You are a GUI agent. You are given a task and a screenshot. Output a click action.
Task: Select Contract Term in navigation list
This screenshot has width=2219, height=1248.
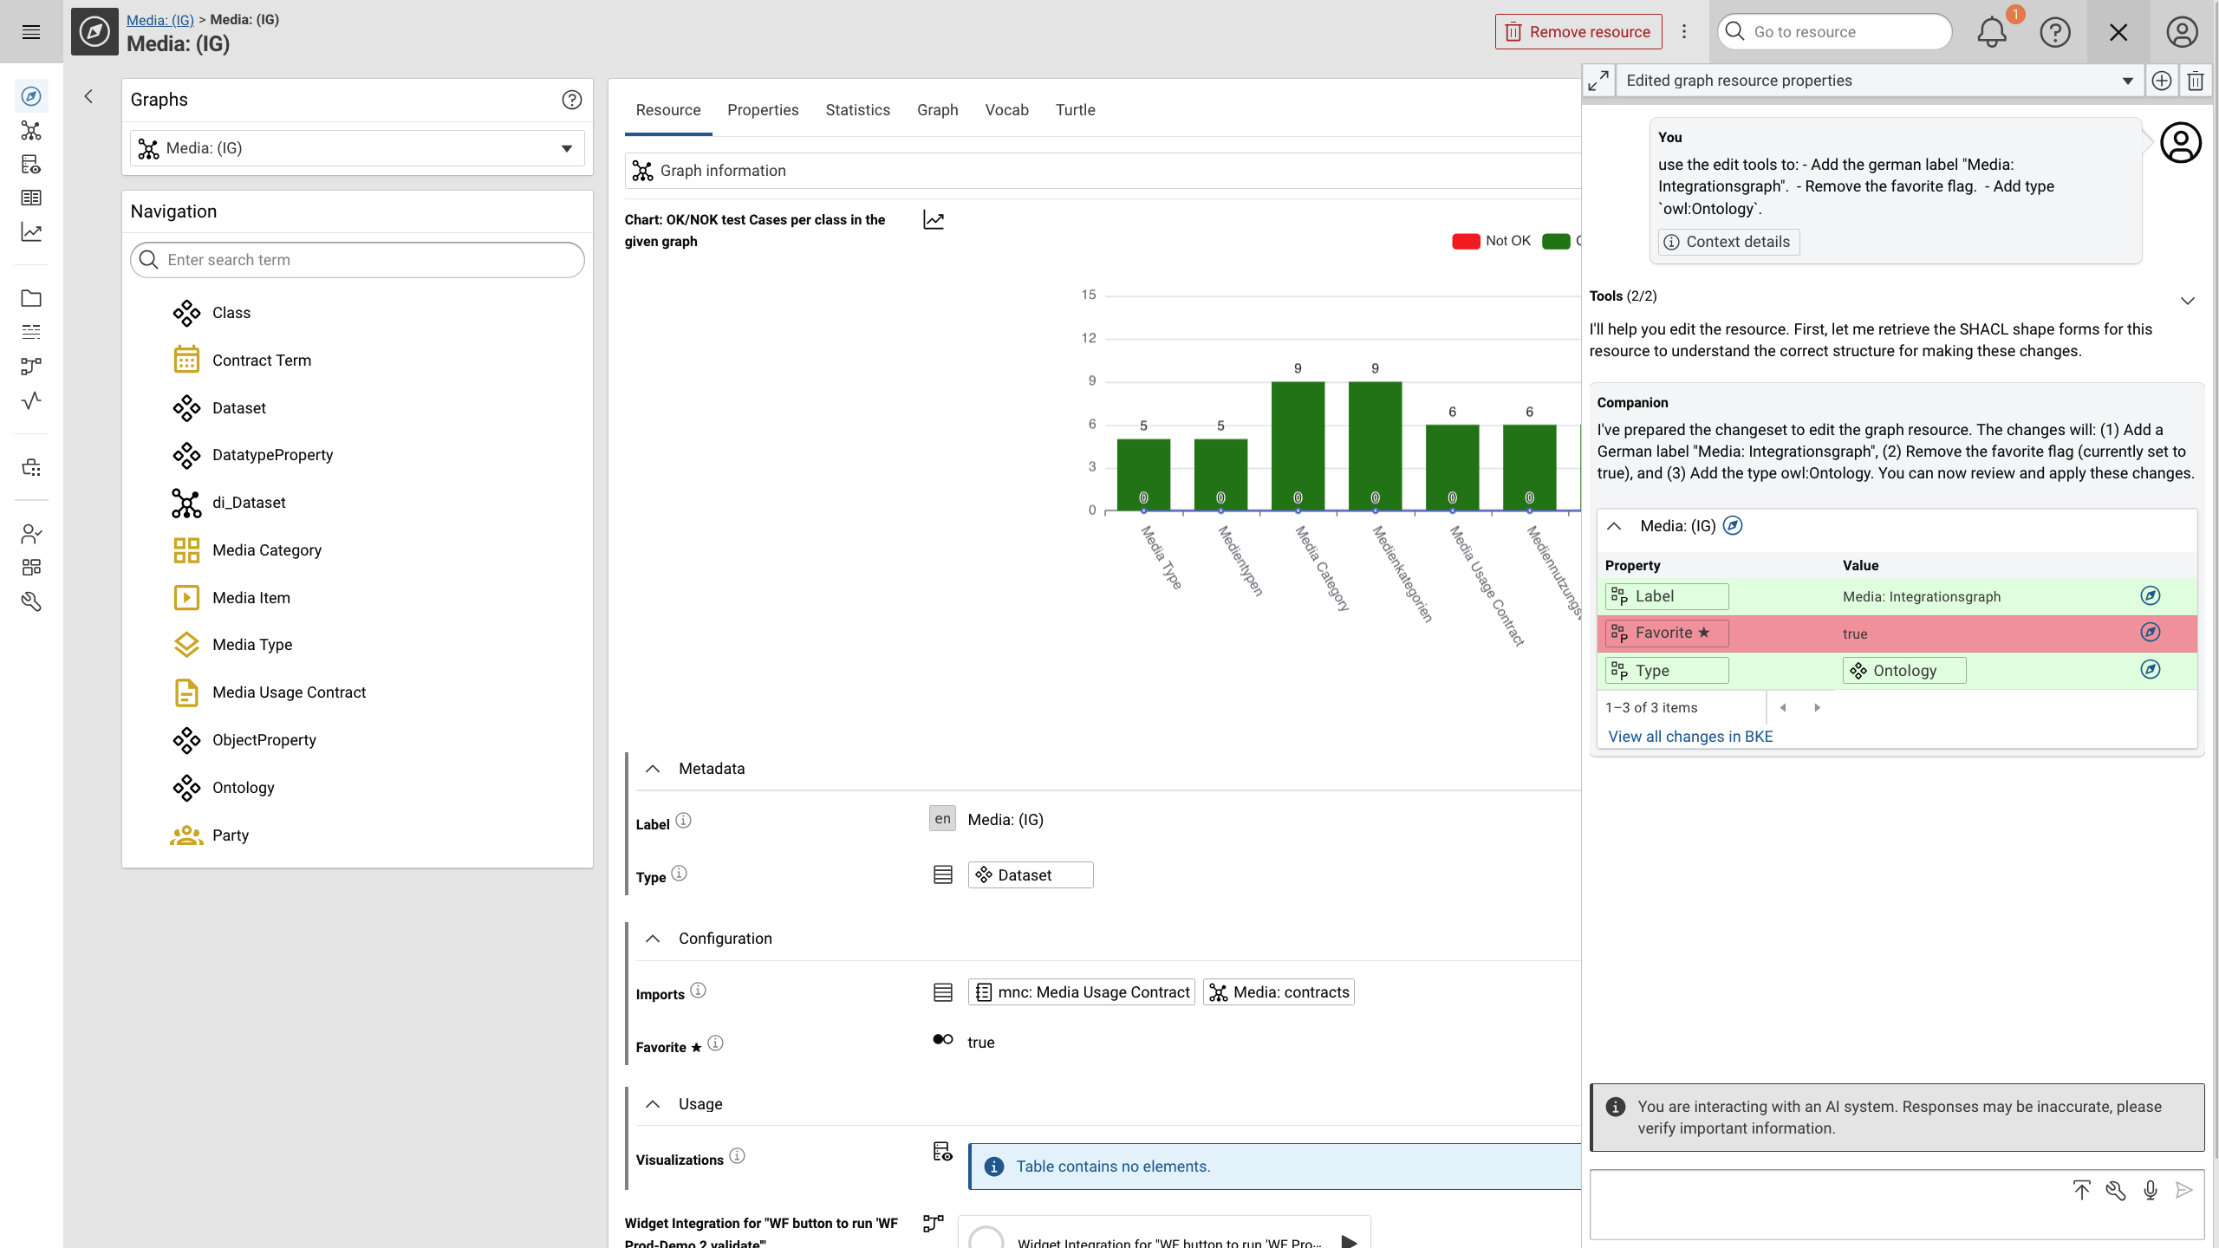(x=262, y=361)
